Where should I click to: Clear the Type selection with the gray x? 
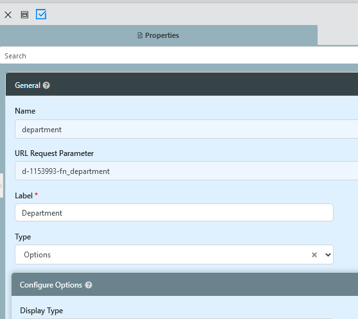(x=314, y=255)
